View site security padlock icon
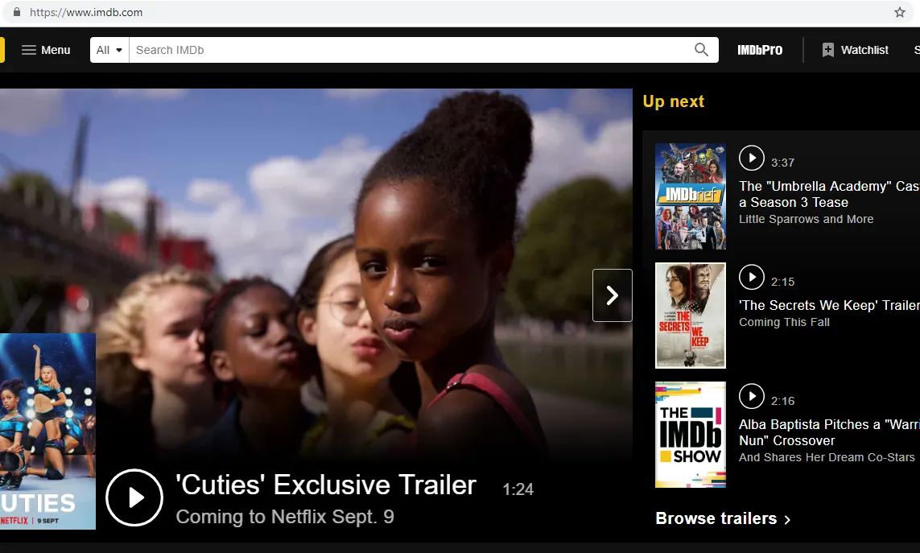This screenshot has width=920, height=553. [15, 12]
